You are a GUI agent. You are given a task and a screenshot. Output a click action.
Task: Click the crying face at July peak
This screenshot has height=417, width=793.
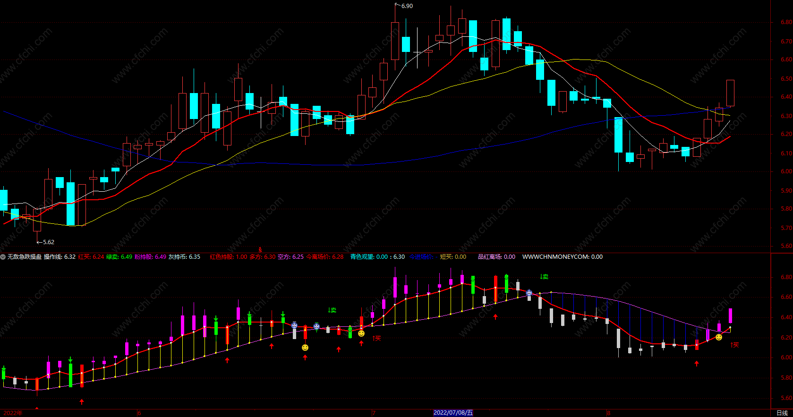click(529, 293)
